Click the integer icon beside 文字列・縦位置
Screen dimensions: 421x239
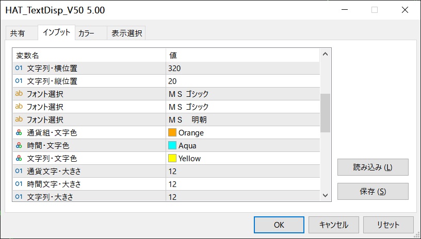tap(19, 81)
